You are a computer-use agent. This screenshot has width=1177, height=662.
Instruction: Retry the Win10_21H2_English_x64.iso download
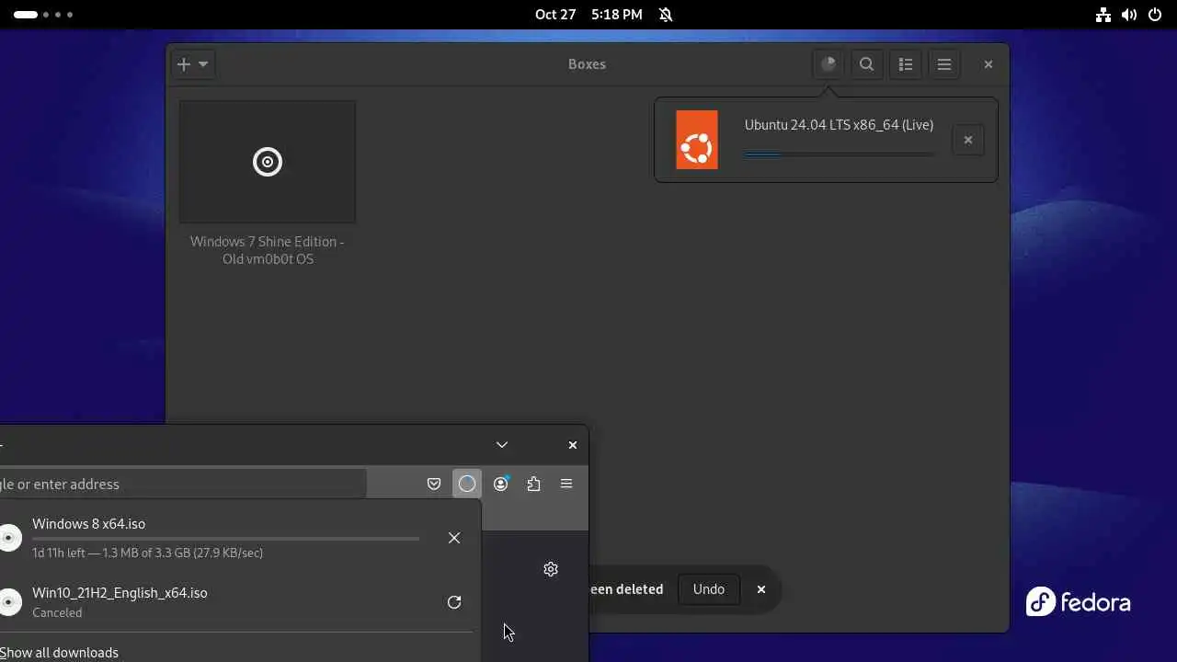coord(454,602)
